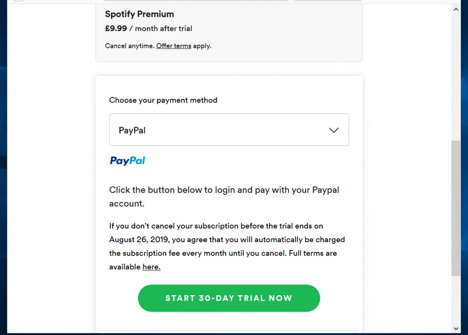Click the £9.99 per month price text
The height and width of the screenshot is (335, 468).
point(148,28)
